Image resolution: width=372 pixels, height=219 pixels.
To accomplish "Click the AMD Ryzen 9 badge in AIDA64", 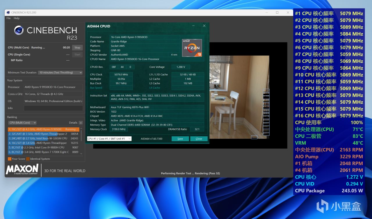I will tap(192, 48).
